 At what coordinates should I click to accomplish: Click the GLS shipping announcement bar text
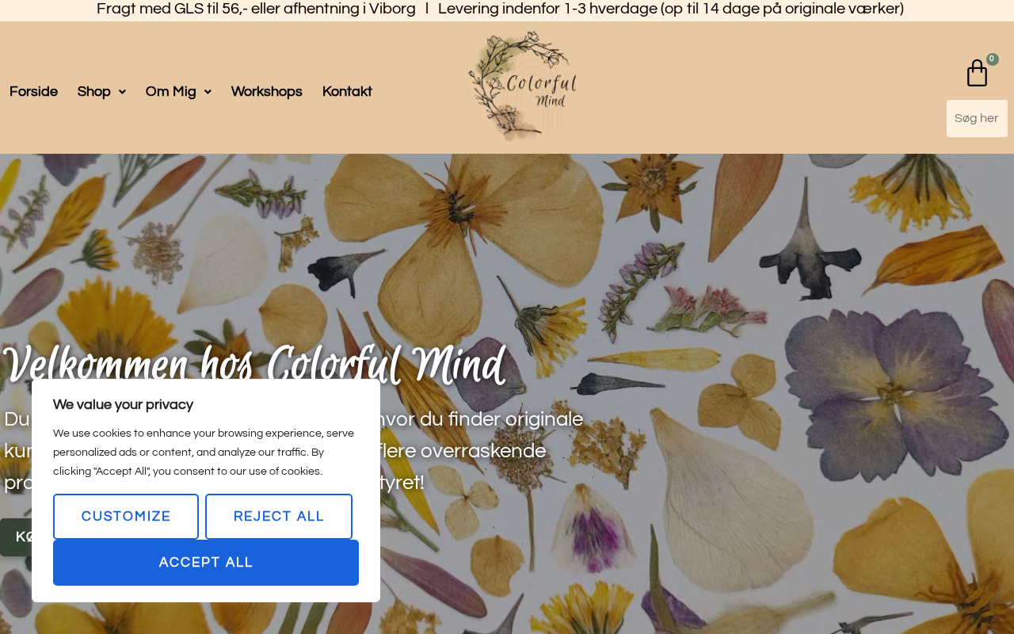(x=256, y=9)
